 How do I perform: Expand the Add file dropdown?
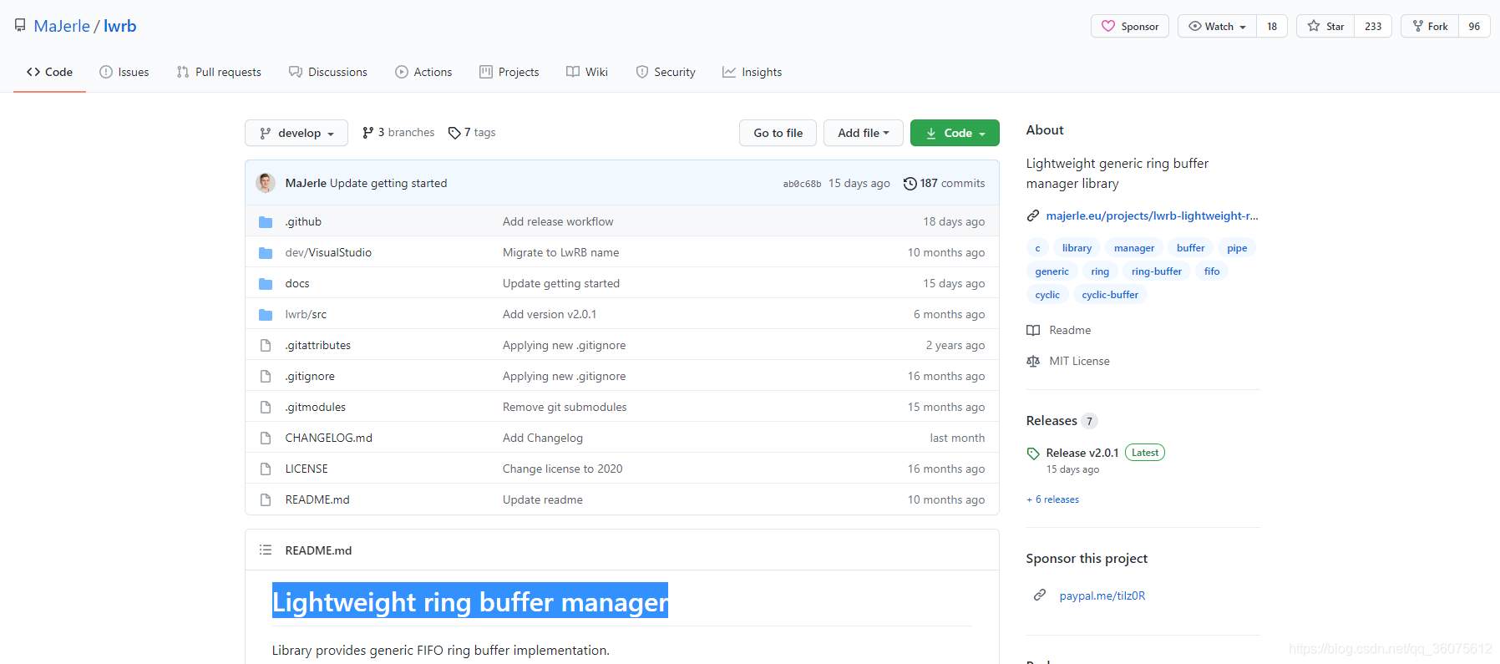[x=864, y=133]
